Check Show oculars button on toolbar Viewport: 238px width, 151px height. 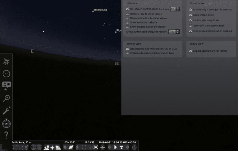pyautogui.click(x=127, y=27)
